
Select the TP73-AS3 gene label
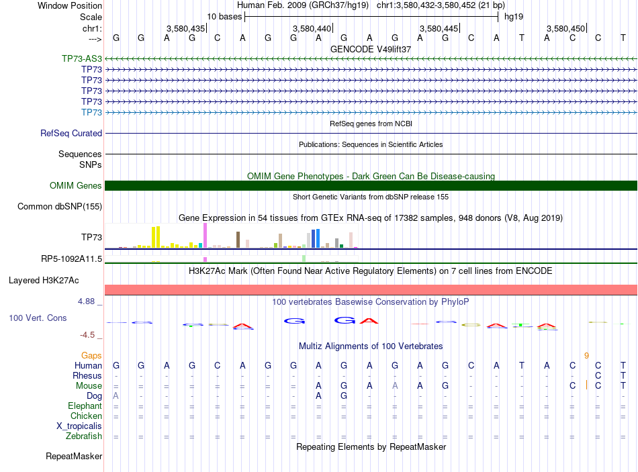tap(82, 58)
